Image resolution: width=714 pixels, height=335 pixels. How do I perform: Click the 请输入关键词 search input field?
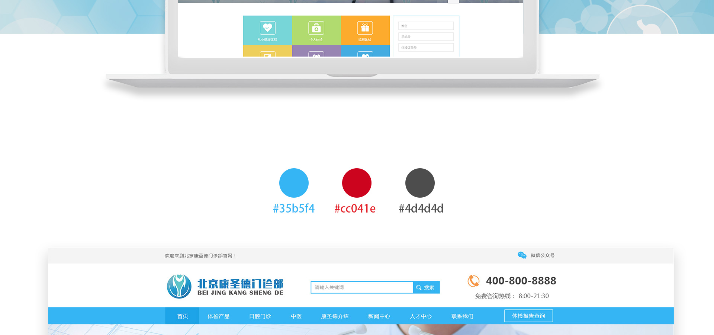pyautogui.click(x=361, y=287)
